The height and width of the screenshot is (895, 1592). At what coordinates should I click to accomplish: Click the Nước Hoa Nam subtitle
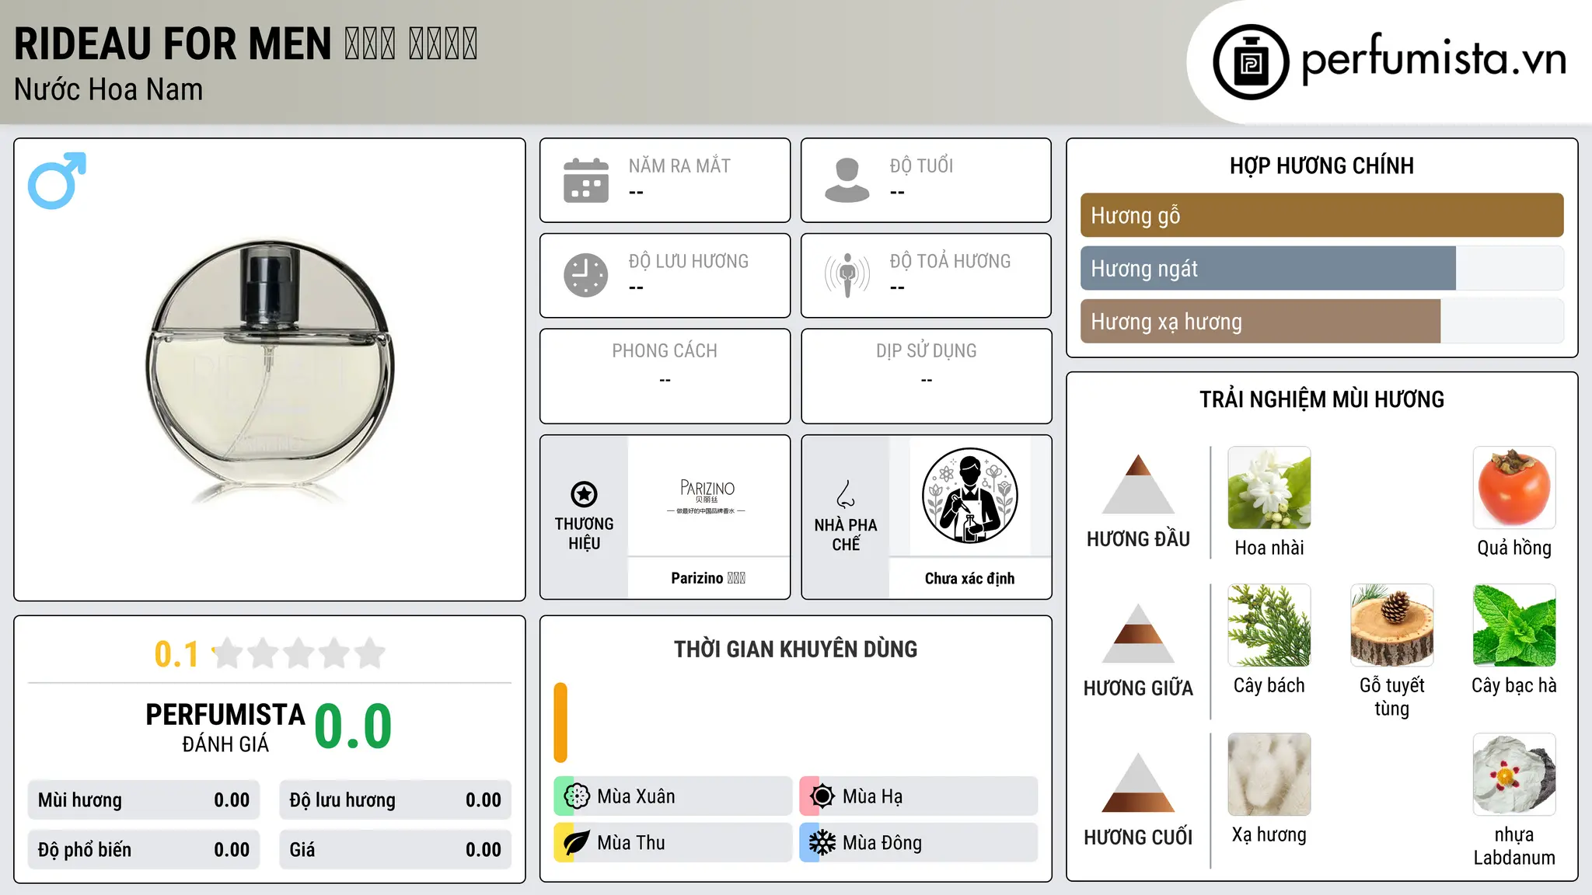[108, 89]
